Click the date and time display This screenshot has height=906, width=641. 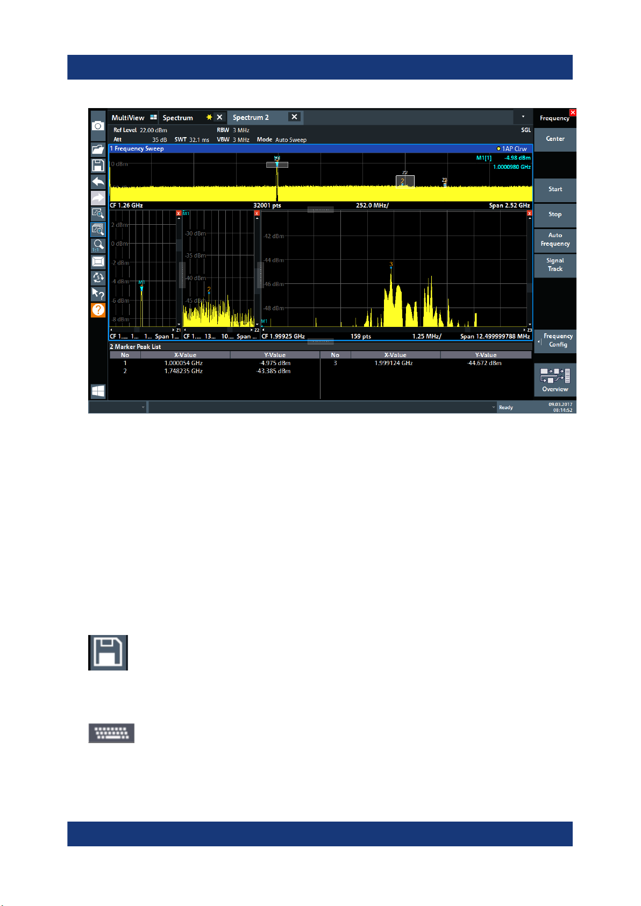tap(560, 407)
